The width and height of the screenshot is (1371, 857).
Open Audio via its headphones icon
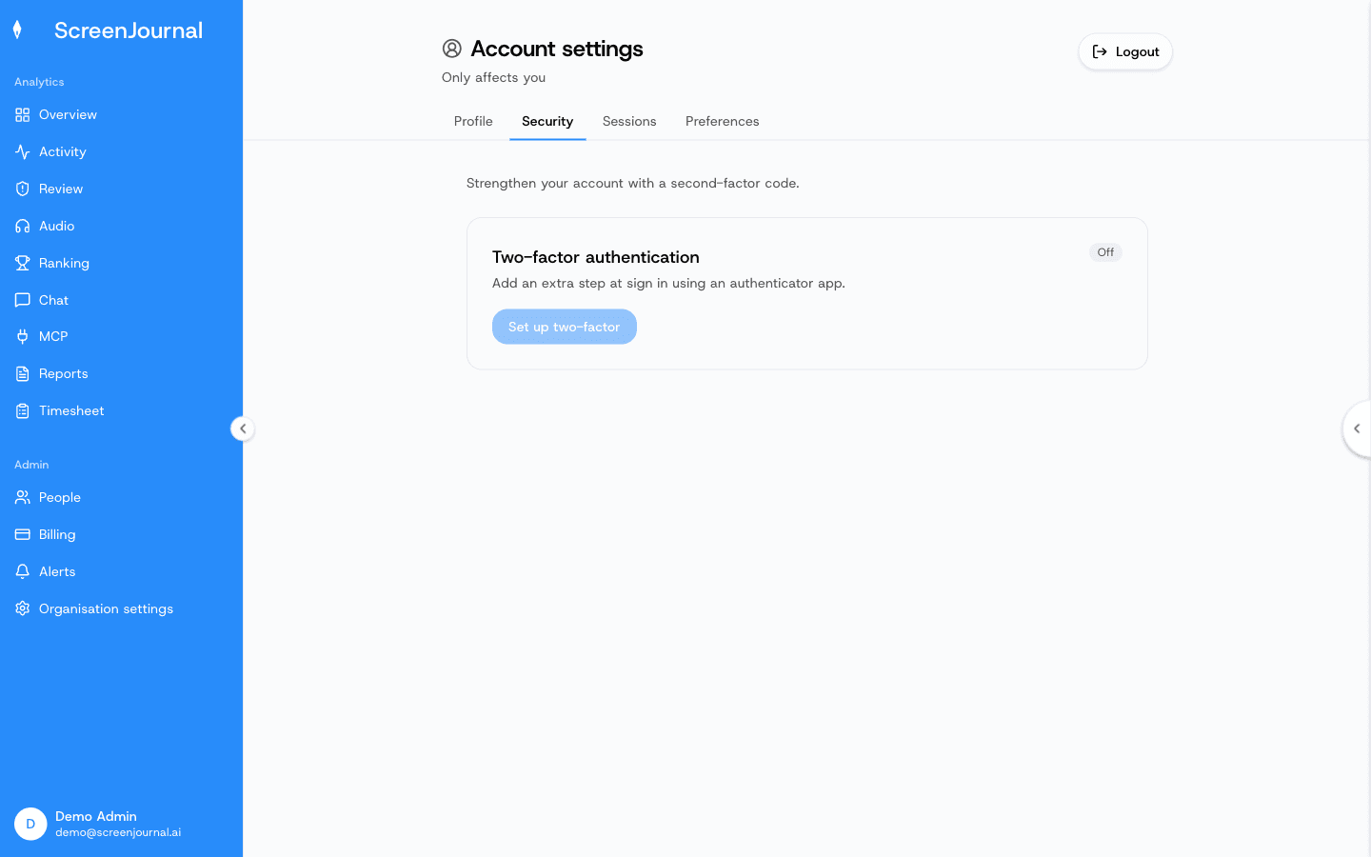coord(23,227)
